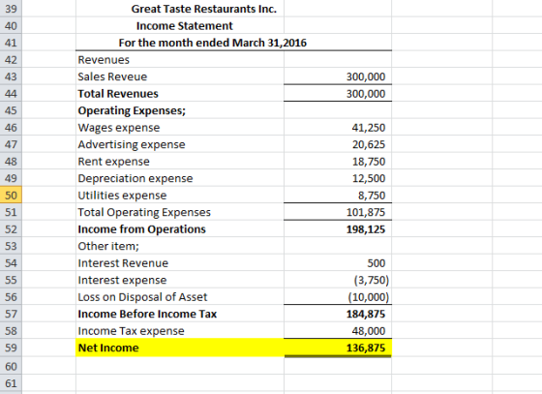The image size is (542, 394).
Task: Click the 198,125 operating income value
Action: (338, 228)
